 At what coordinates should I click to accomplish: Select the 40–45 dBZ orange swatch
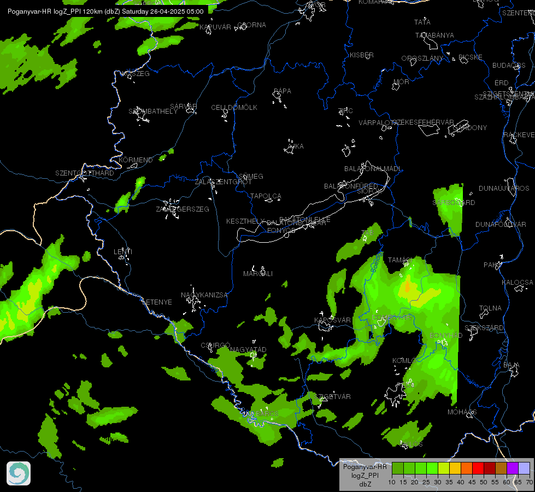point(467,468)
